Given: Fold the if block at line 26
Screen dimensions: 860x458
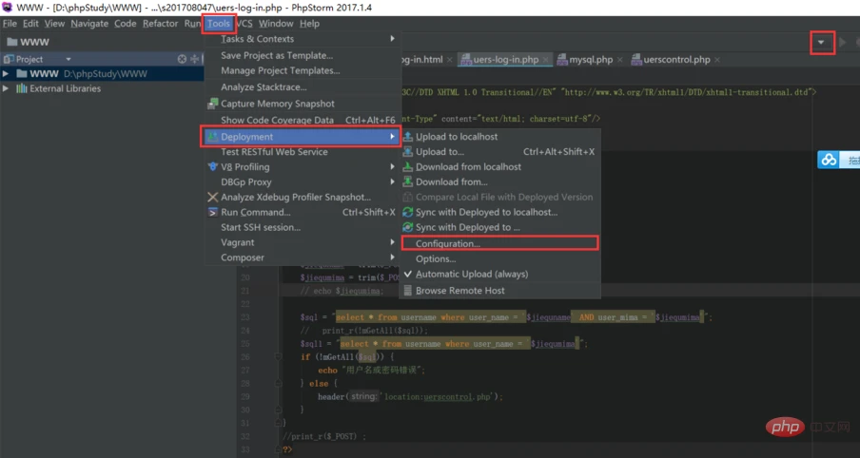Looking at the screenshot, I should (x=278, y=356).
